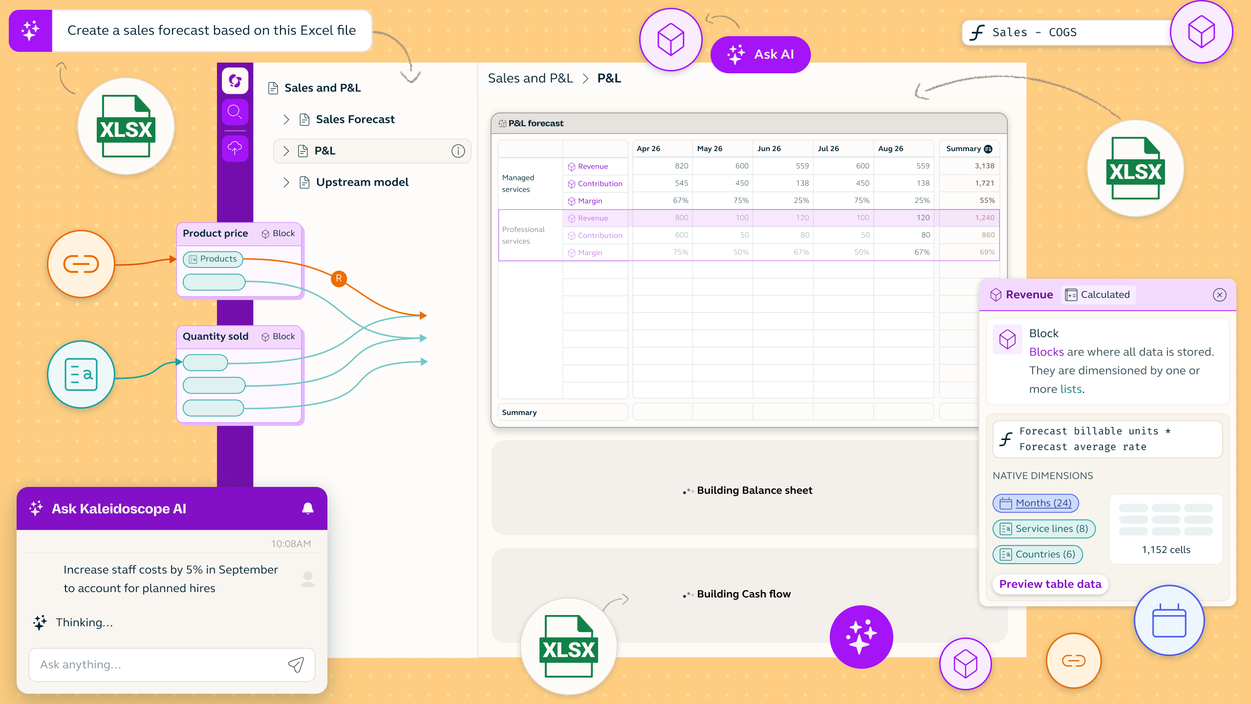Image resolution: width=1251 pixels, height=704 pixels.
Task: Click the Ask anything input field
Action: point(172,665)
